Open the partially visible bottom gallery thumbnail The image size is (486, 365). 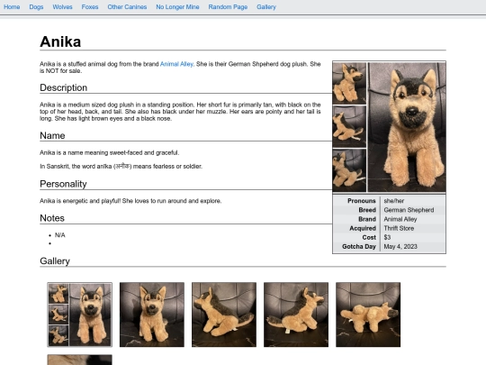[x=80, y=360]
